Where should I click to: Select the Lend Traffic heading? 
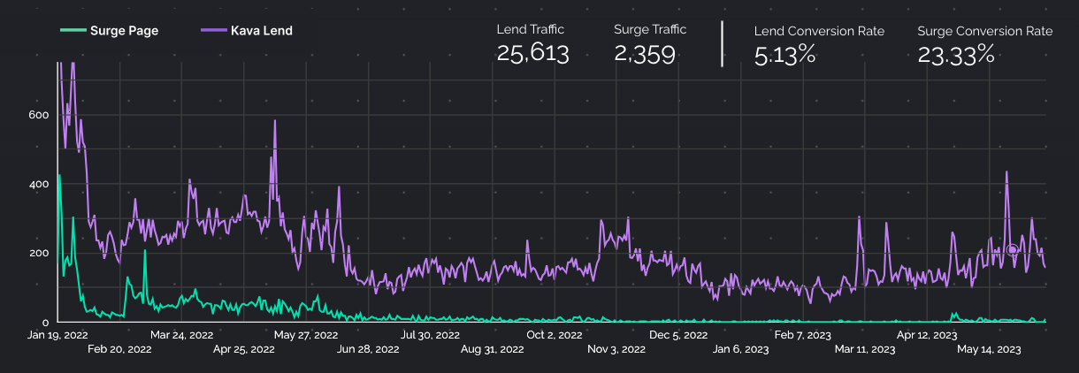530,30
